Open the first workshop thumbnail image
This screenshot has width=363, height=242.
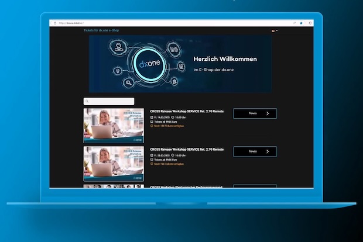point(114,125)
